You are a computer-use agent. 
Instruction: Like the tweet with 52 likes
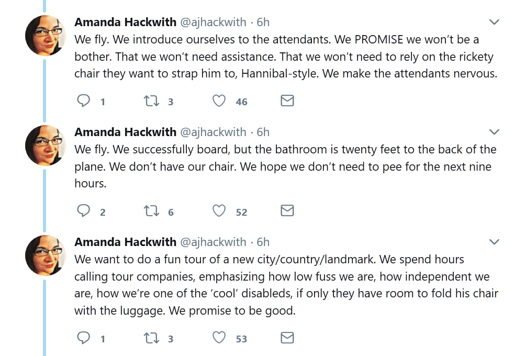pos(219,211)
